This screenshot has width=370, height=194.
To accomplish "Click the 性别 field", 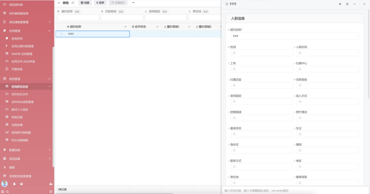I will click(262, 53).
